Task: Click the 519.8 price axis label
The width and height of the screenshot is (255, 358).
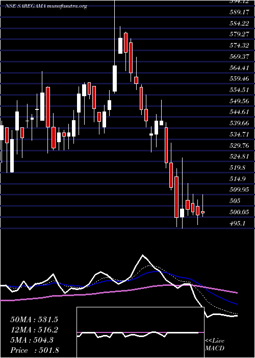Action: (x=237, y=168)
